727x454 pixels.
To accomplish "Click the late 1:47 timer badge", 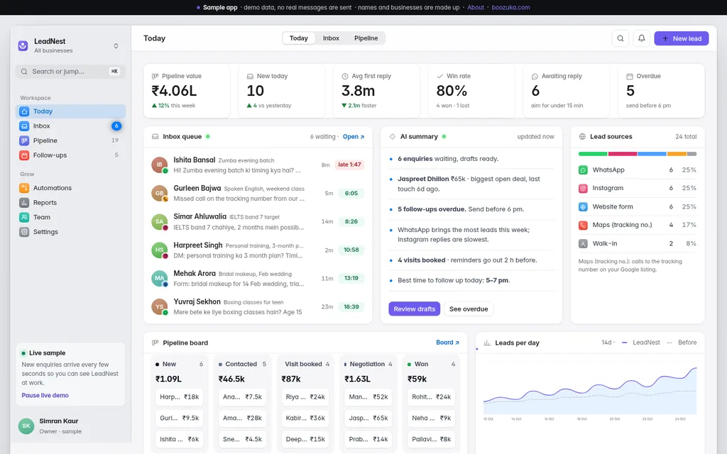I will 349,165.
